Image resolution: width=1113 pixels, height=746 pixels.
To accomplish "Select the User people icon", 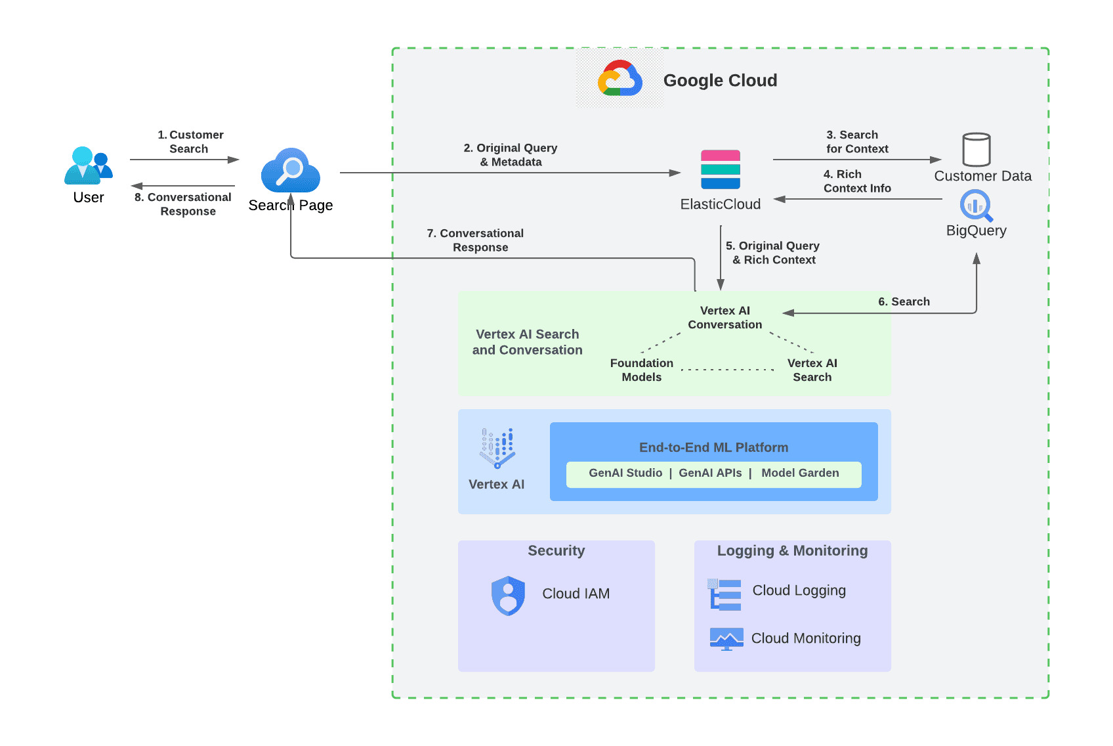I will [88, 166].
